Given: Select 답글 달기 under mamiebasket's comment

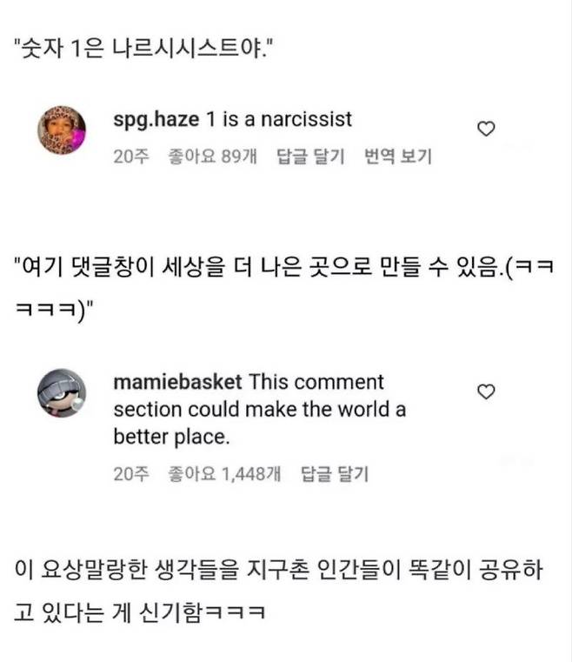Looking at the screenshot, I should (x=335, y=474).
